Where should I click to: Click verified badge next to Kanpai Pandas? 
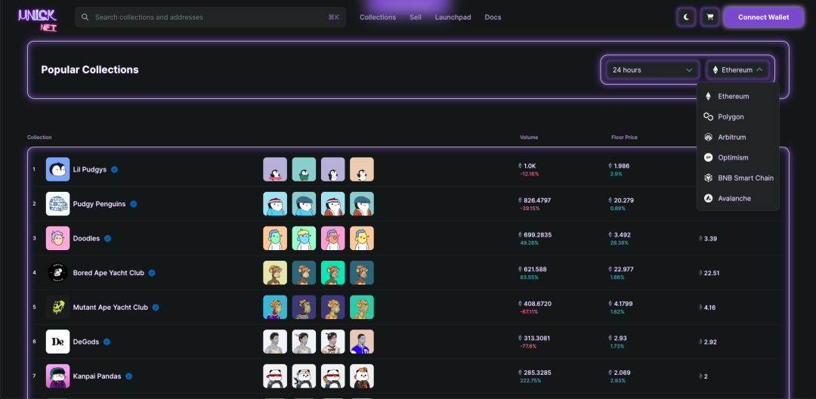click(x=128, y=376)
